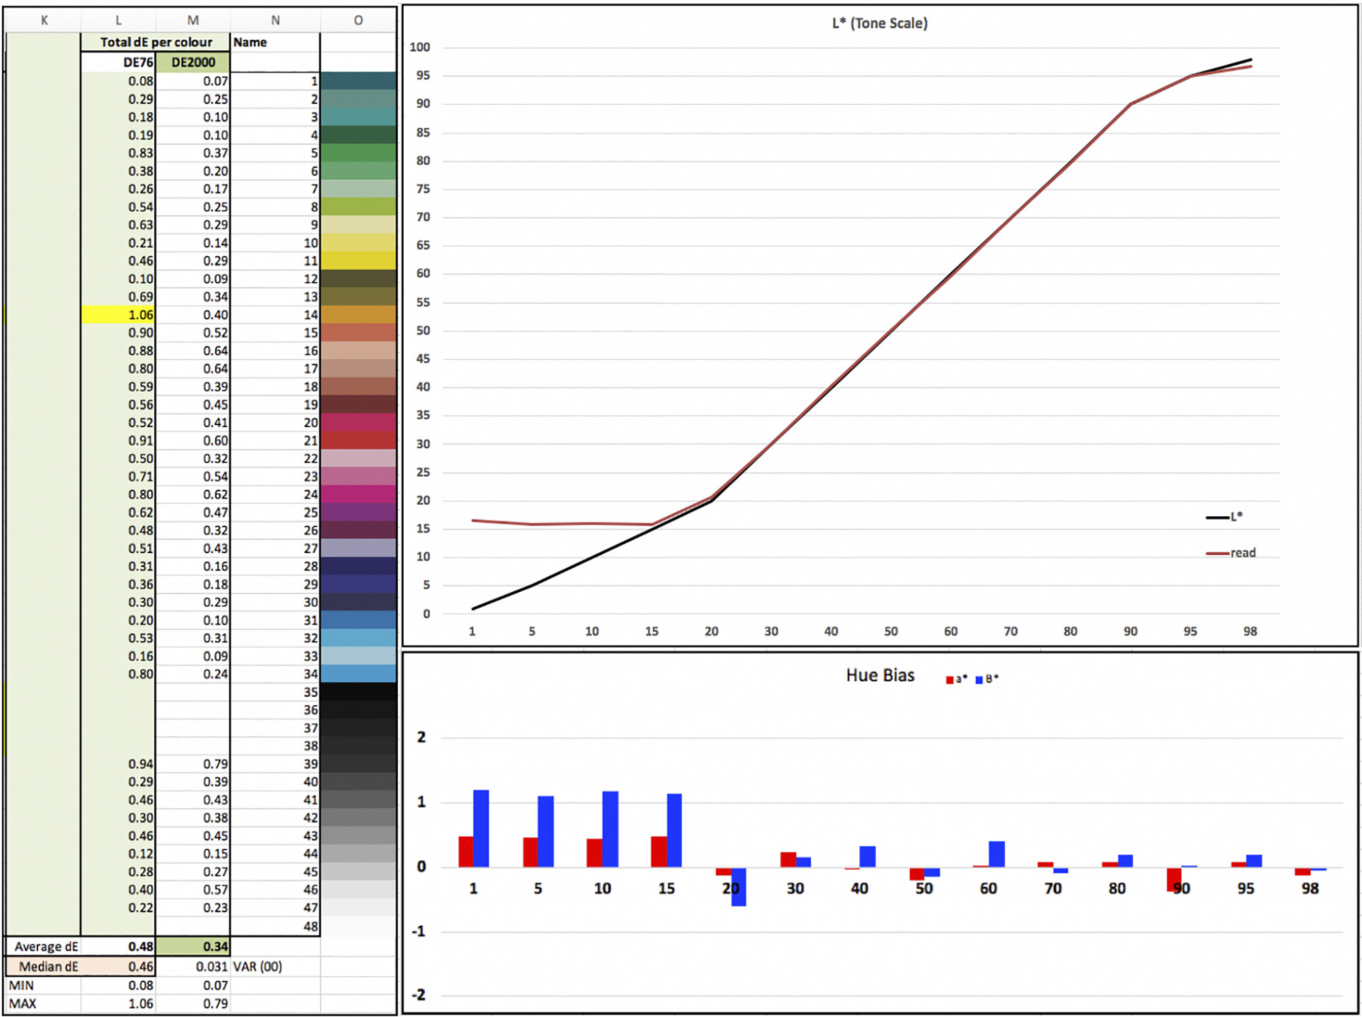Click the blue bar at patch 1
This screenshot has width=1362, height=1017.
click(481, 828)
